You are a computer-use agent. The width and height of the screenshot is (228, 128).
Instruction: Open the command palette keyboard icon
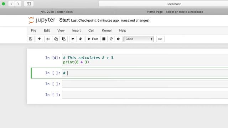tap(160, 39)
